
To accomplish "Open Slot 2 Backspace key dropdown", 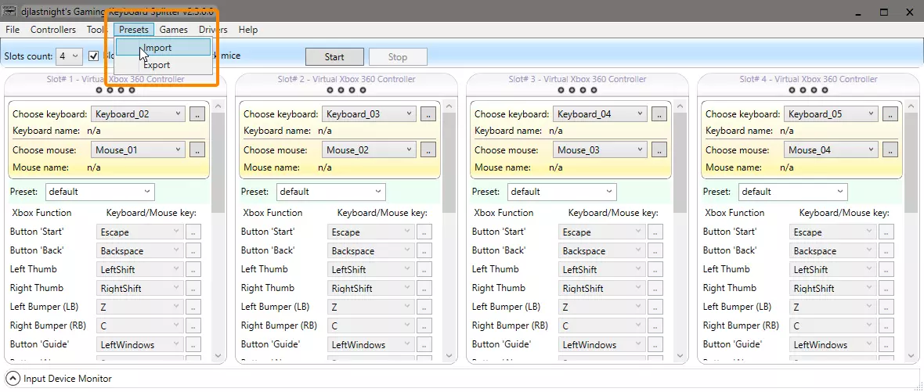I will (370, 250).
